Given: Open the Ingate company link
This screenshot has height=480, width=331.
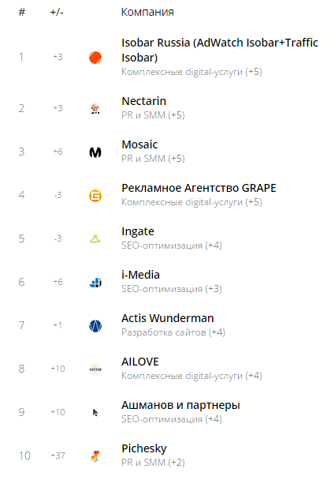Looking at the screenshot, I should [x=138, y=232].
